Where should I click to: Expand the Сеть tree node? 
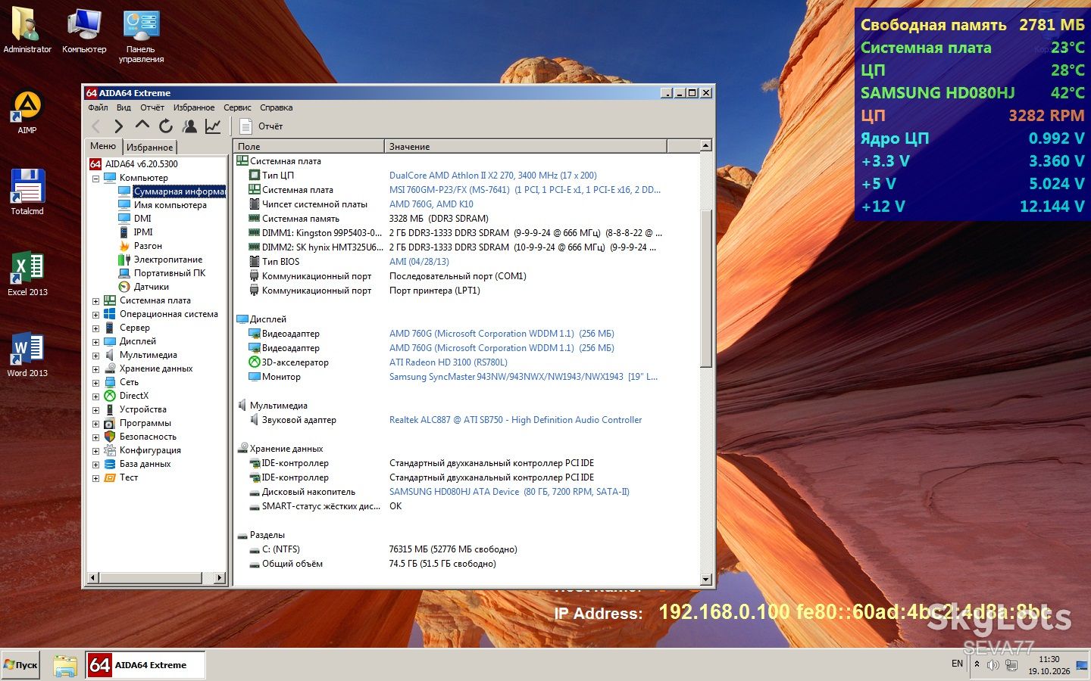pos(95,383)
